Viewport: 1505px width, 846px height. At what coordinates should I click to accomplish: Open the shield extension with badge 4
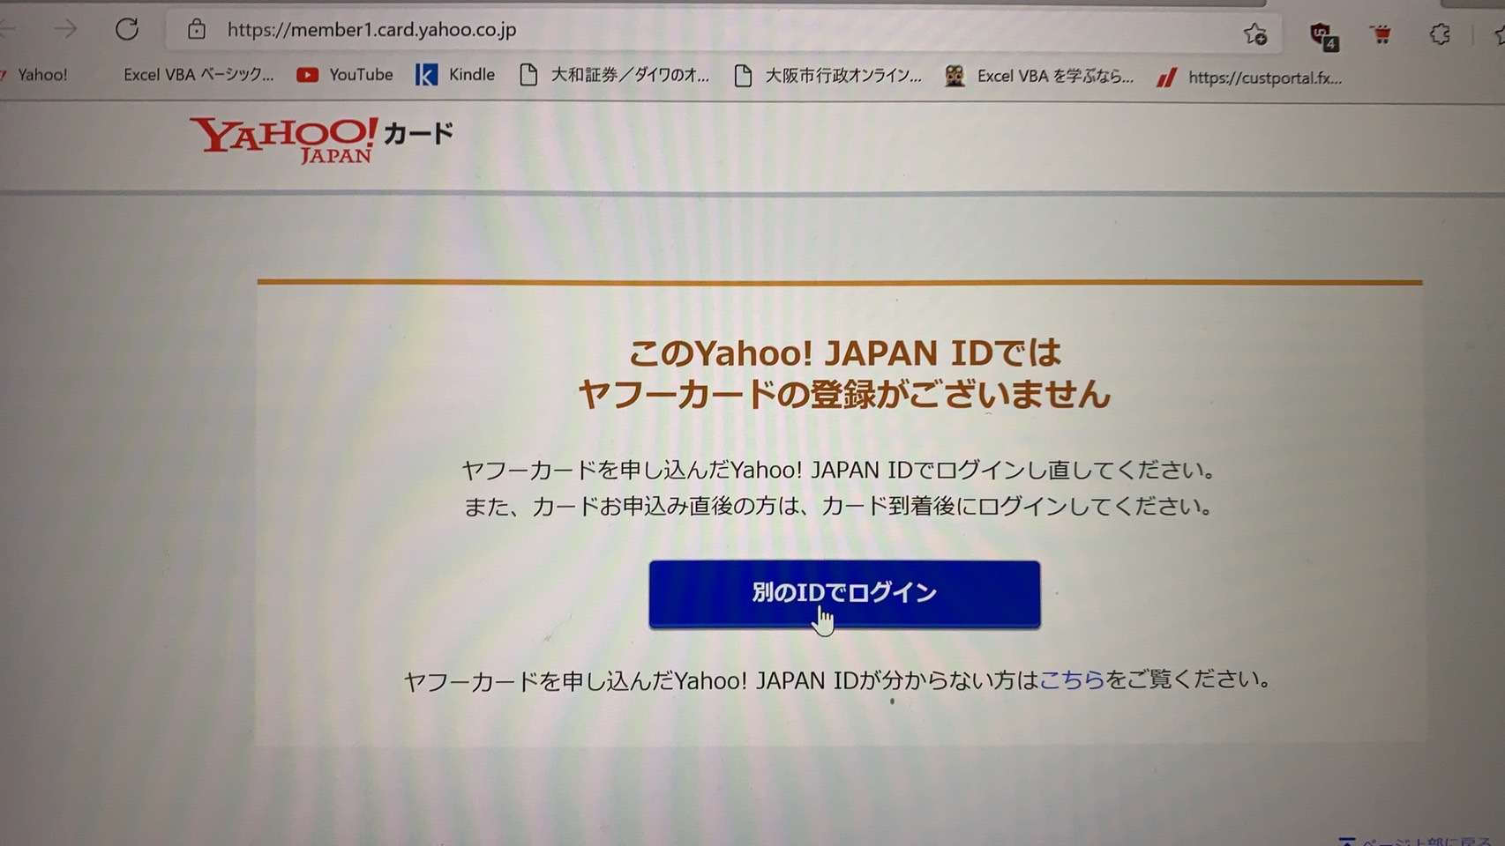[1323, 35]
